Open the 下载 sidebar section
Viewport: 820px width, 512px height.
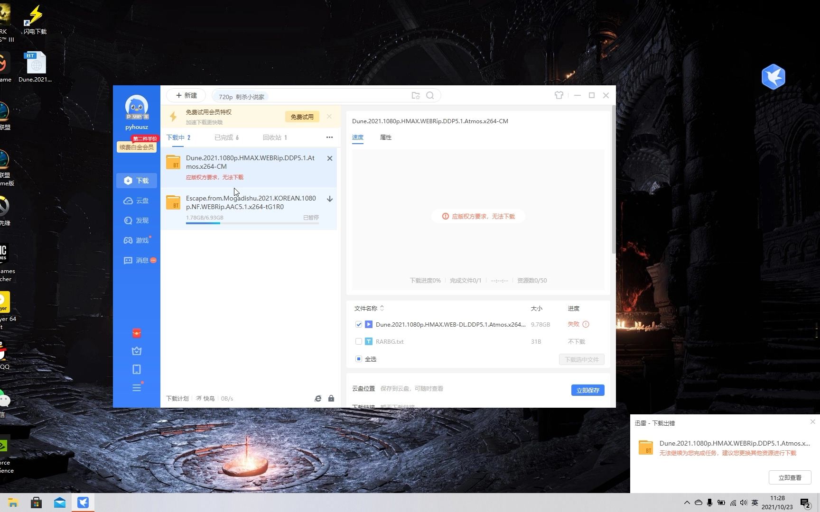pos(137,181)
